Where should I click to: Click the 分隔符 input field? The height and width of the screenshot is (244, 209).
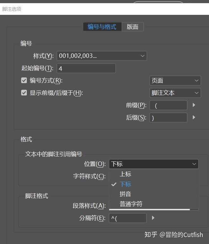128,218
